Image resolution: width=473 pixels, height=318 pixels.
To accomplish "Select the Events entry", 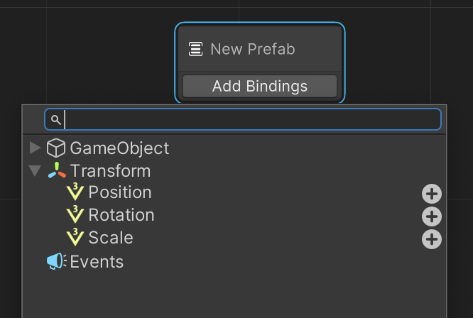I will (97, 261).
